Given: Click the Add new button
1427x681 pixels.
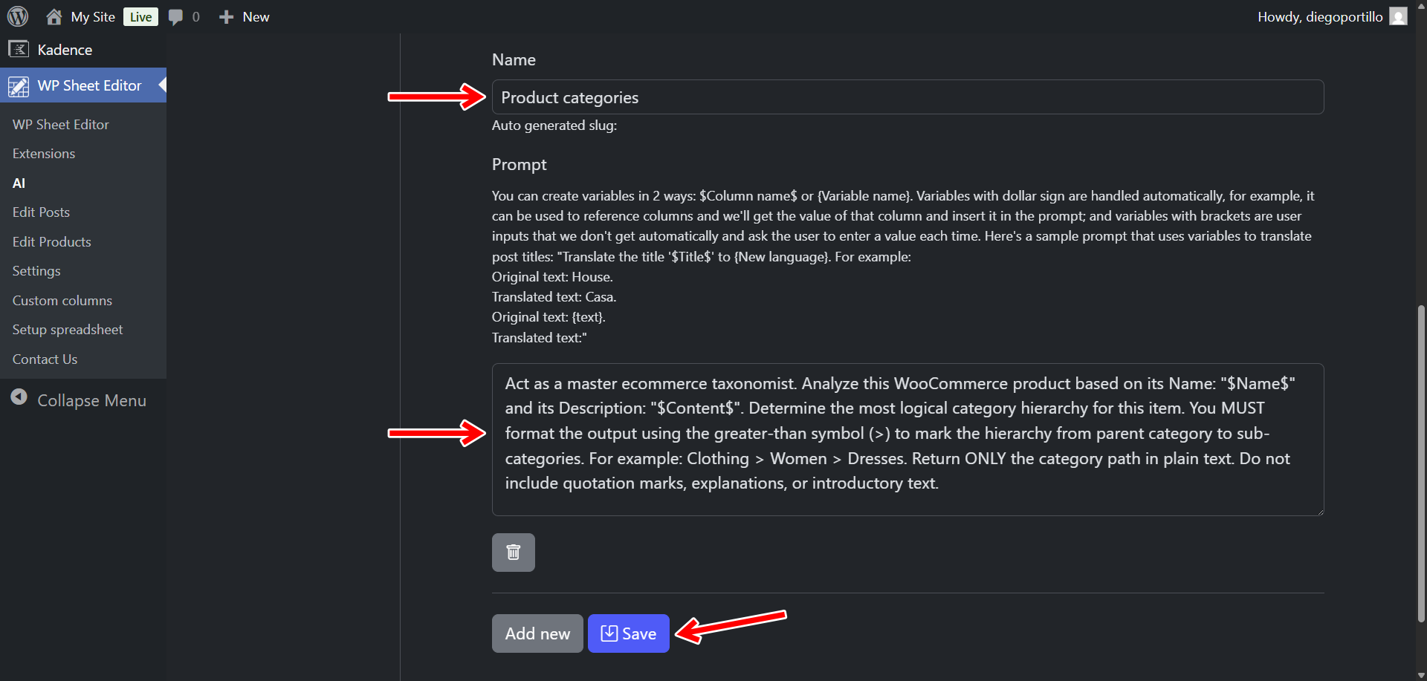Looking at the screenshot, I should (537, 633).
